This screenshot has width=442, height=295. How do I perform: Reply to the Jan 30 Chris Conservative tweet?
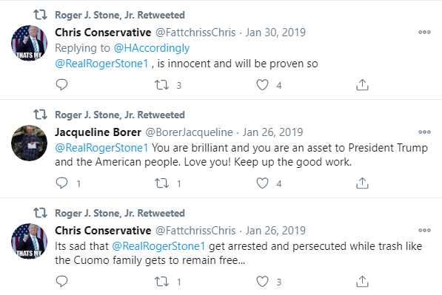61,85
